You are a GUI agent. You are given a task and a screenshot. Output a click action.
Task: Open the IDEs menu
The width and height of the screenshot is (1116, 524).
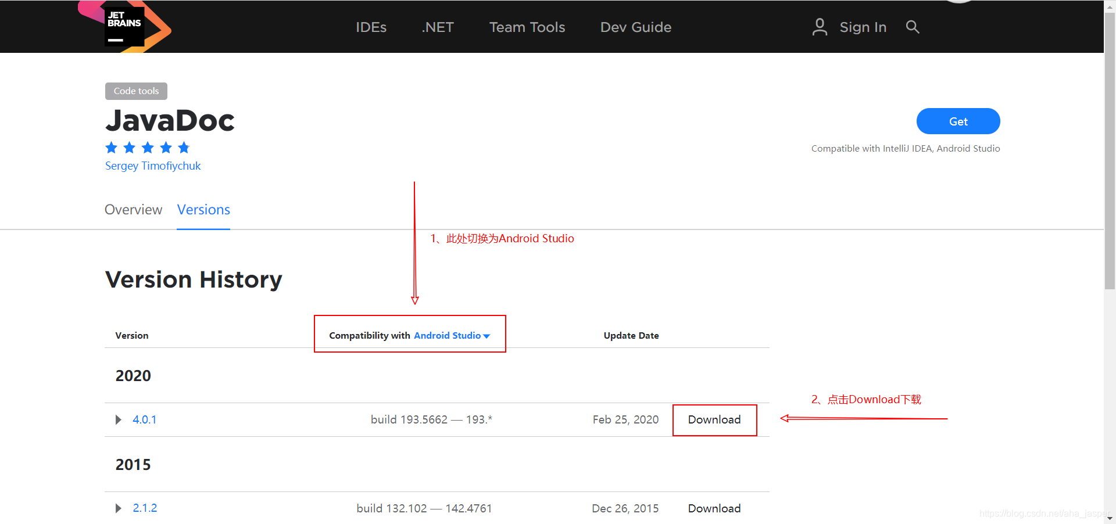[371, 27]
